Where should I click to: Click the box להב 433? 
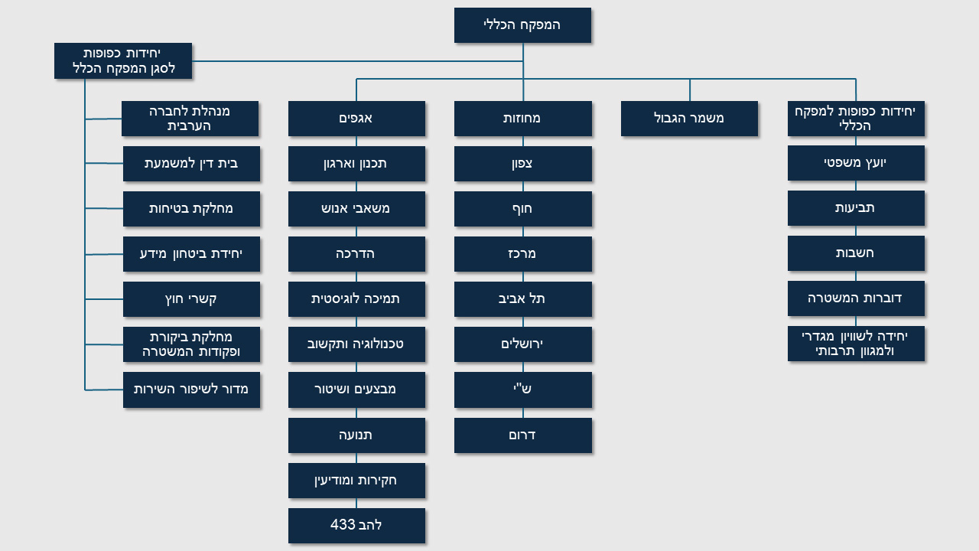[356, 526]
